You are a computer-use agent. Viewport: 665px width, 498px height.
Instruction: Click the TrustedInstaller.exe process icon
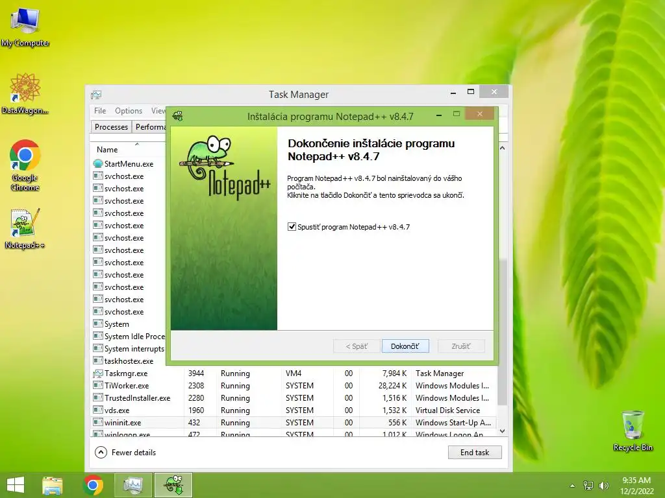click(98, 397)
